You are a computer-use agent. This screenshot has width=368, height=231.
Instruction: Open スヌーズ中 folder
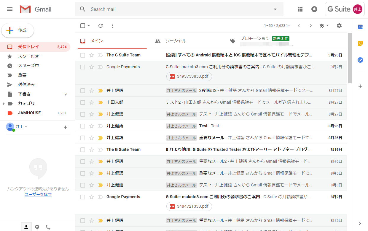pos(35,66)
